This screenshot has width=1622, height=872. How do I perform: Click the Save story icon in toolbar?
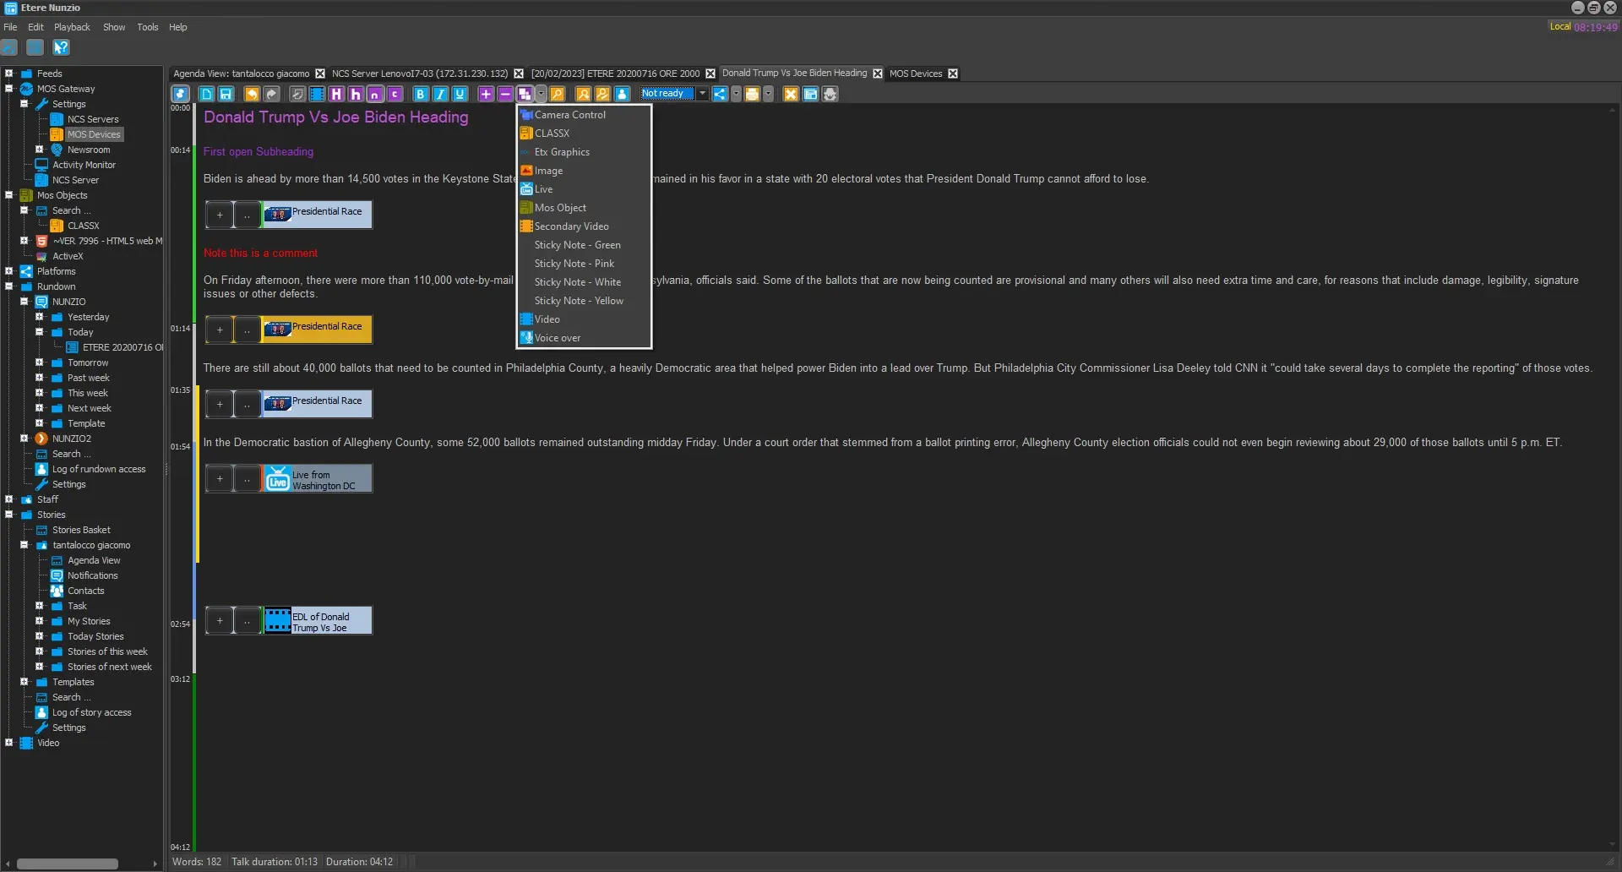pyautogui.click(x=226, y=94)
